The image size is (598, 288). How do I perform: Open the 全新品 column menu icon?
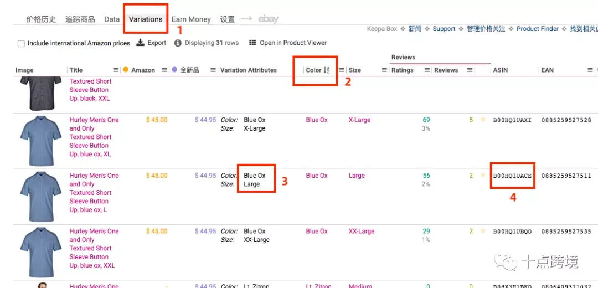point(213,70)
